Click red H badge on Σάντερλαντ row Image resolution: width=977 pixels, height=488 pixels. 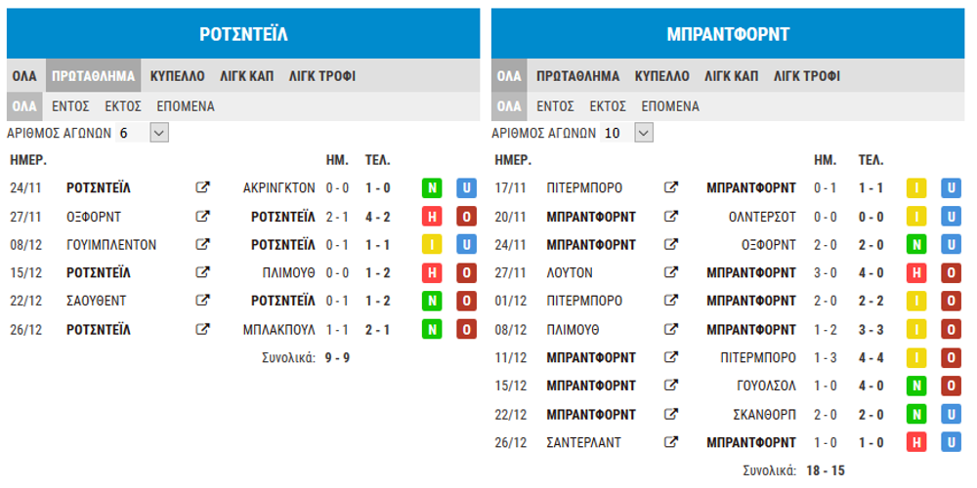pos(916,442)
